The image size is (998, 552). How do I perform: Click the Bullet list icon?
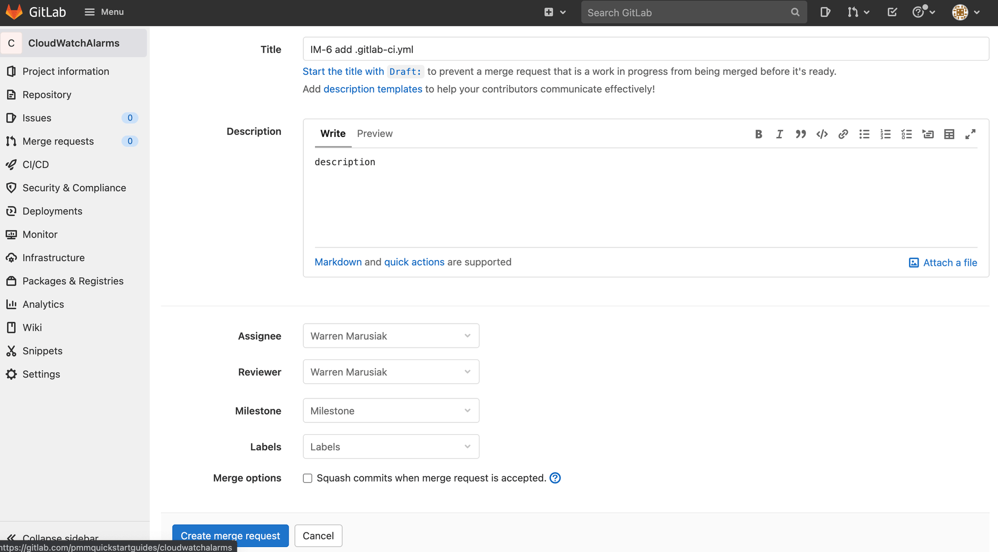tap(863, 134)
